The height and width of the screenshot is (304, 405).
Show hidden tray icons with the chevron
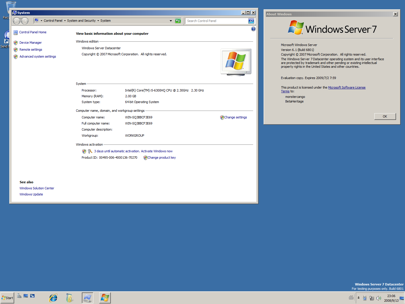[x=358, y=298]
